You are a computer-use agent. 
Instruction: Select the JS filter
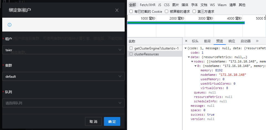[x=160, y=5]
